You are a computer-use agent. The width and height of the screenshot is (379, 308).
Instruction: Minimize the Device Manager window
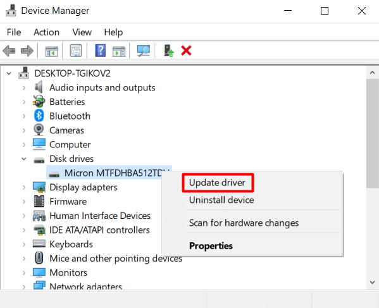pyautogui.click(x=288, y=11)
